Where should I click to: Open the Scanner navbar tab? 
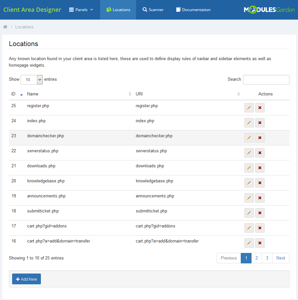153,10
